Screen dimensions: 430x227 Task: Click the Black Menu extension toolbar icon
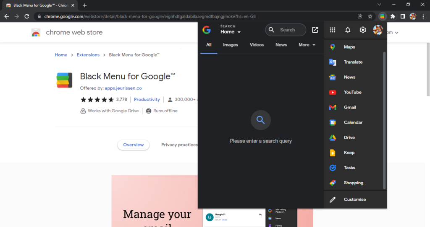(x=382, y=16)
